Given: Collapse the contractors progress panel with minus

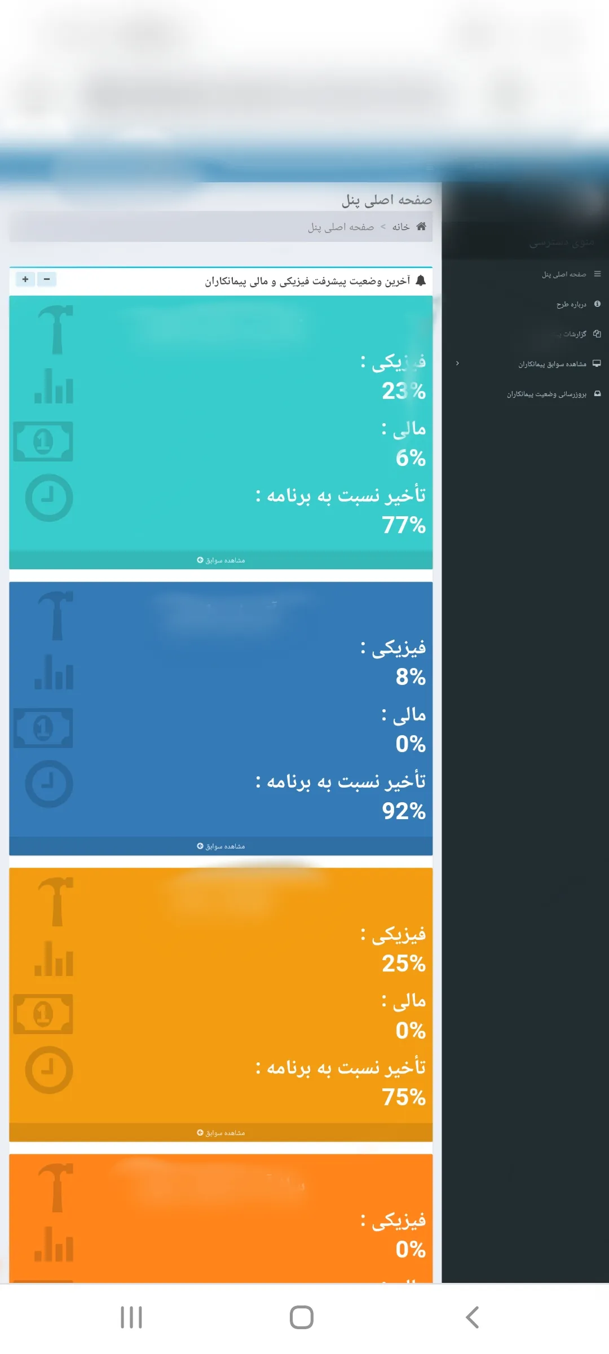Looking at the screenshot, I should (47, 279).
